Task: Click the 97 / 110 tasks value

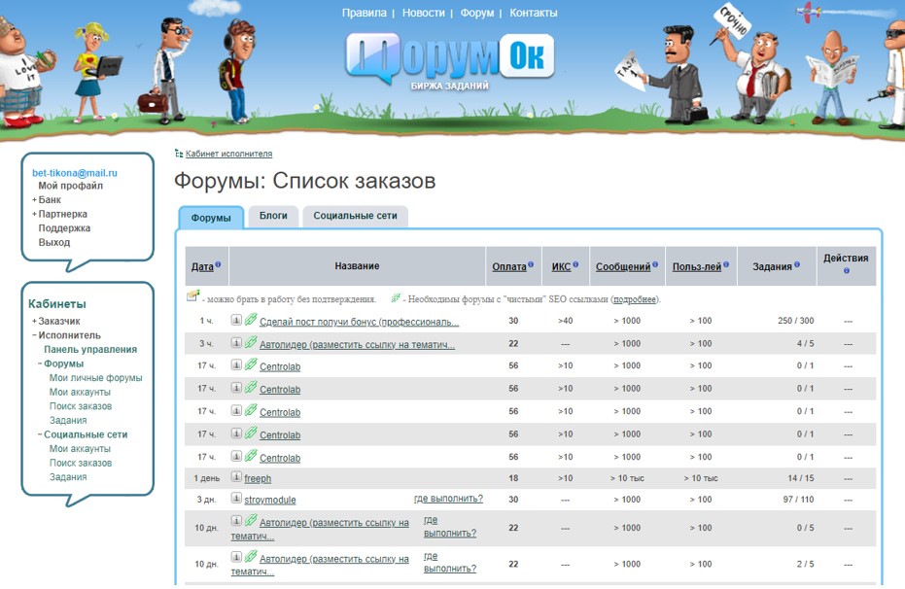Action: (x=798, y=500)
